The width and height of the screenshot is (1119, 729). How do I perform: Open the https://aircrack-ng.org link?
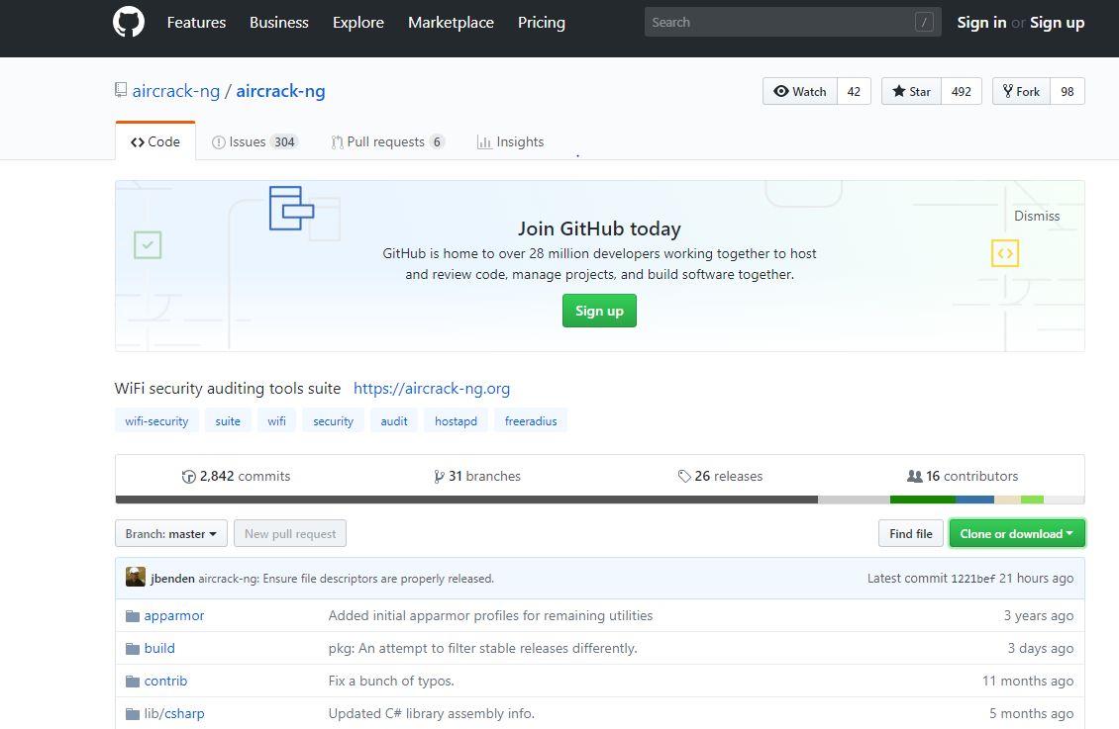[x=432, y=389]
